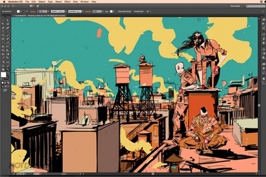Open the Edit menu
The width and height of the screenshot is (266, 177).
[34, 2]
